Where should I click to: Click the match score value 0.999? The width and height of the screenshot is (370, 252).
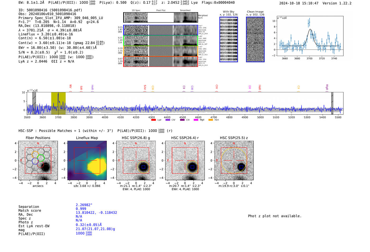tap(81, 209)
